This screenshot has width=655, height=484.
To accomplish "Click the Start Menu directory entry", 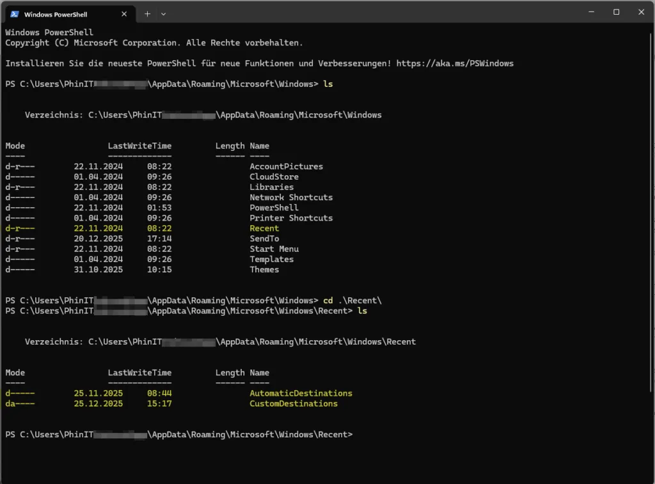I will (274, 249).
